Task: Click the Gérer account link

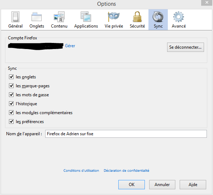Action: (x=70, y=46)
